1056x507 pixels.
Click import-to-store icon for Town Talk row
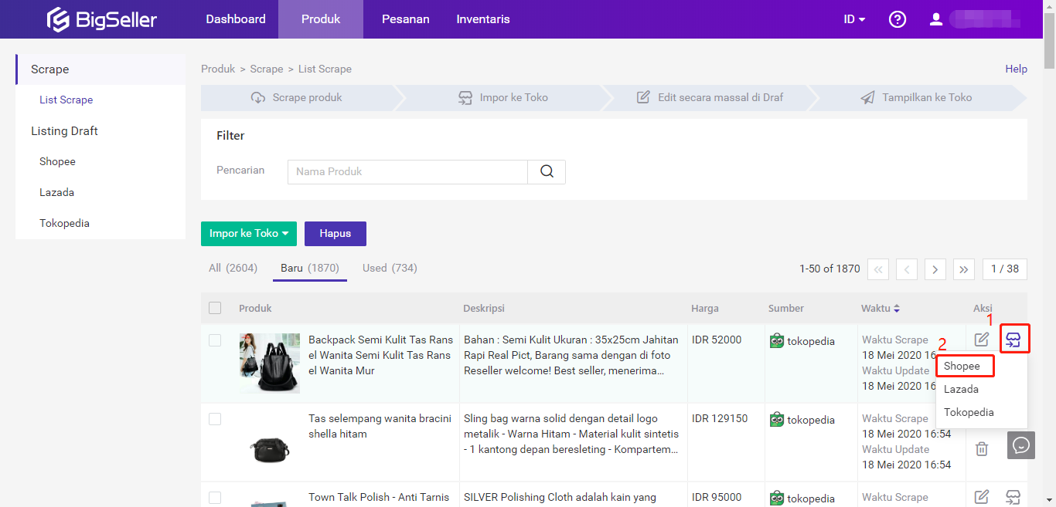point(1013,497)
